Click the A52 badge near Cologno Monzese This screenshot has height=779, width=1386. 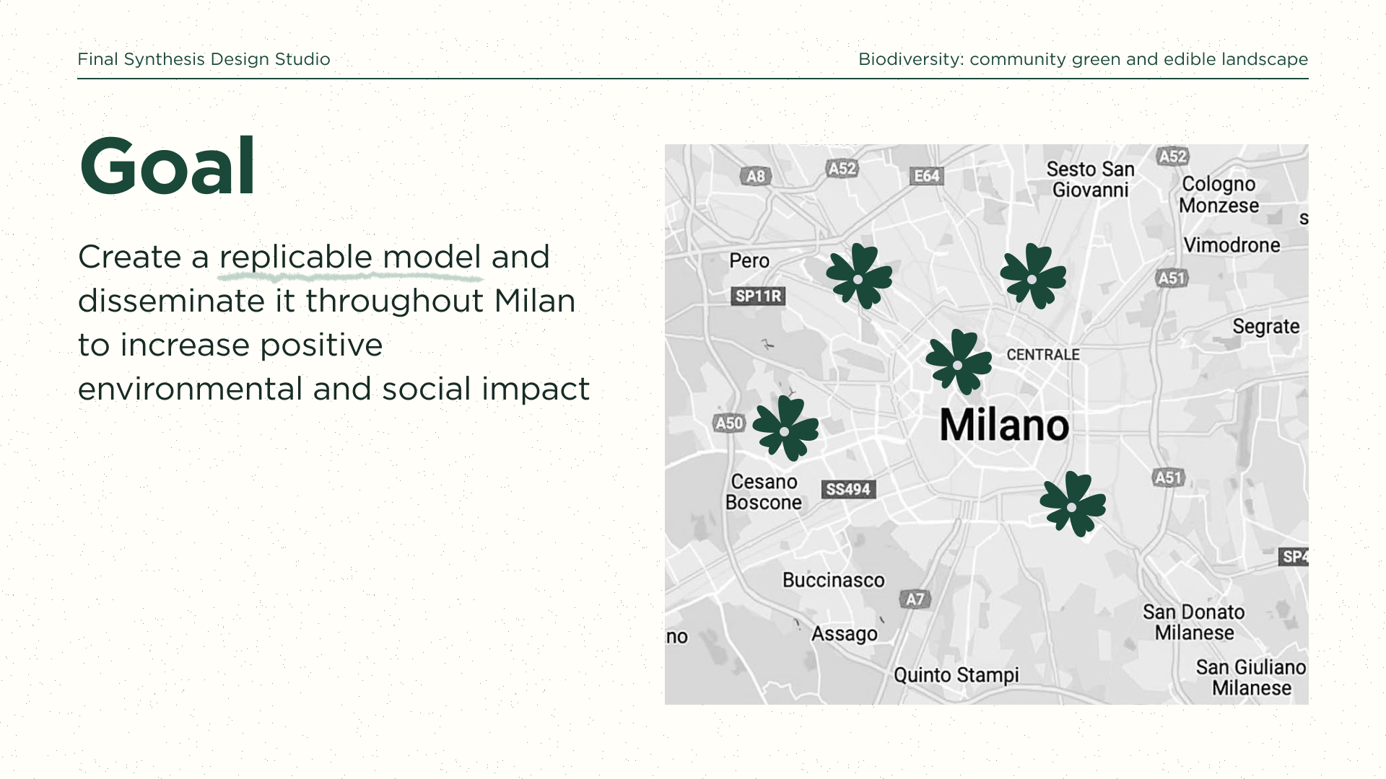(x=1173, y=157)
